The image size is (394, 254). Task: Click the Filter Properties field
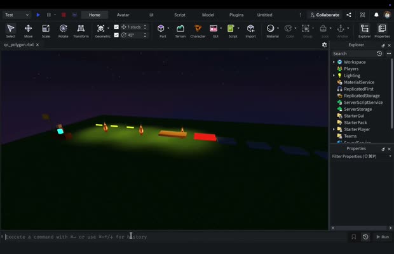pyautogui.click(x=359, y=156)
